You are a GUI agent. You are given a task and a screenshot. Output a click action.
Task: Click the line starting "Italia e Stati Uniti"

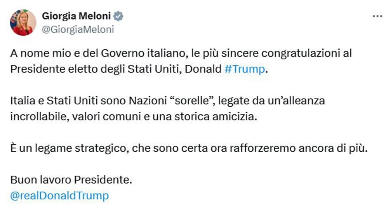coord(167,101)
